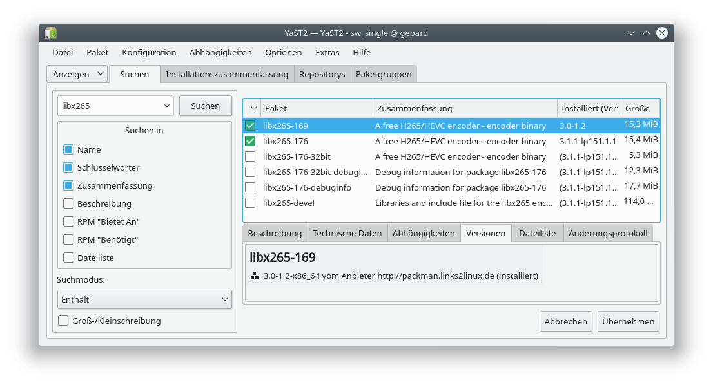The height and width of the screenshot is (385, 713).
Task: Enable the RPM "Benötigt" option
Action: [x=68, y=239]
